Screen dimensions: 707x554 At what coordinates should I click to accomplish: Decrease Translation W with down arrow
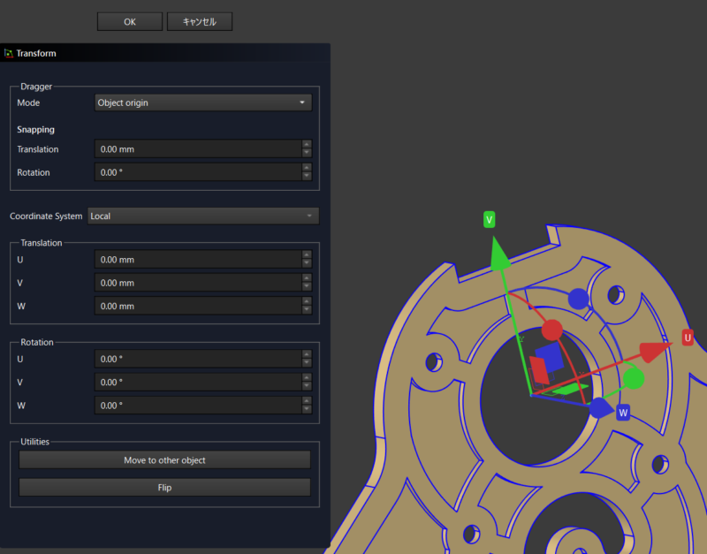307,310
